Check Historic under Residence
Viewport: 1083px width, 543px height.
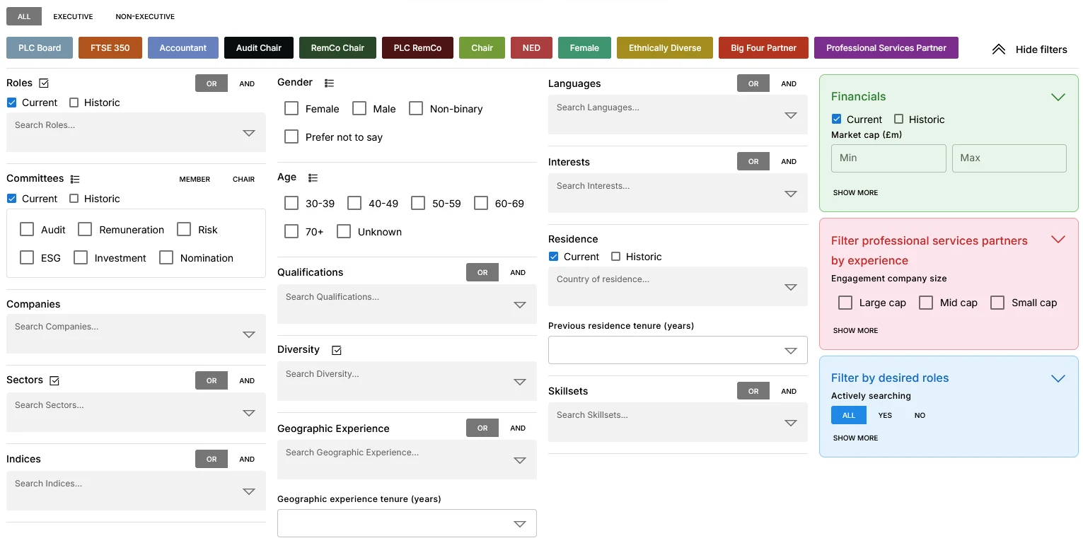point(615,257)
